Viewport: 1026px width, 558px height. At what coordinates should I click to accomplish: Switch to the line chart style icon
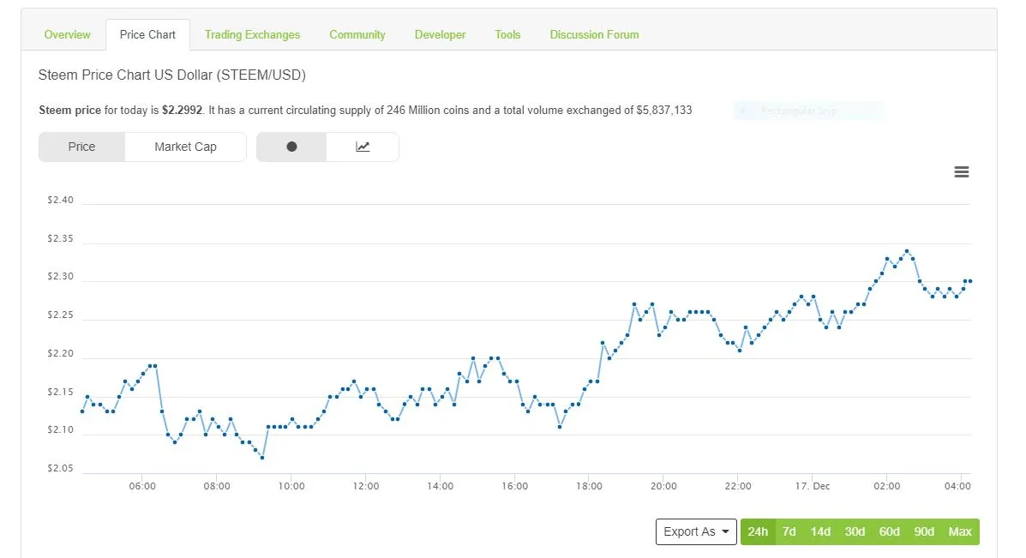pyautogui.click(x=363, y=147)
